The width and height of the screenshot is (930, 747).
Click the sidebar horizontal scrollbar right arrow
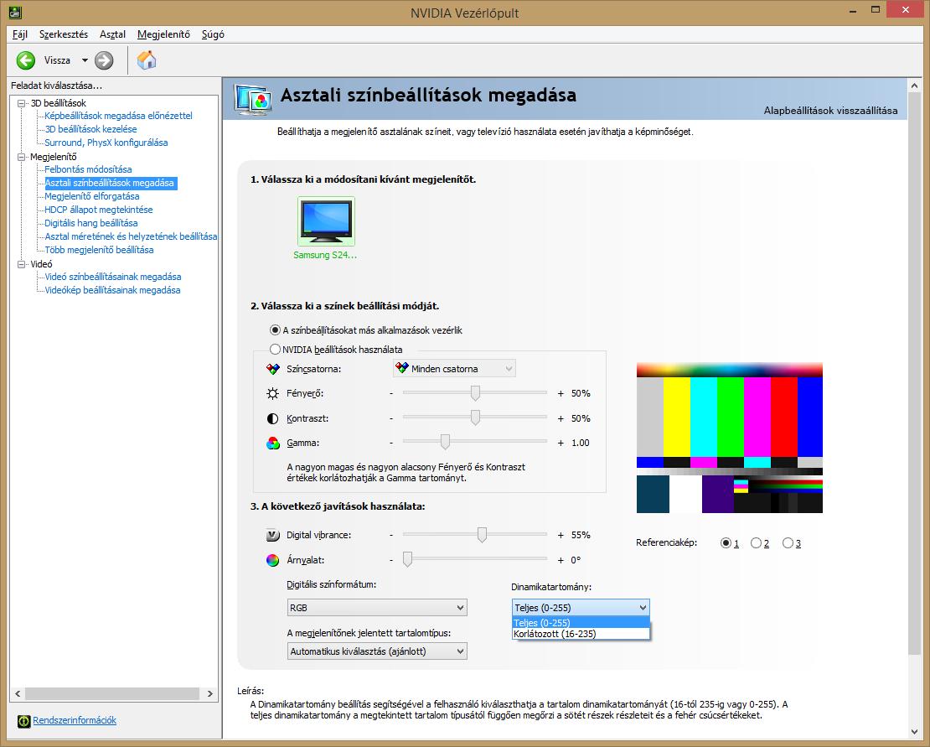[210, 693]
